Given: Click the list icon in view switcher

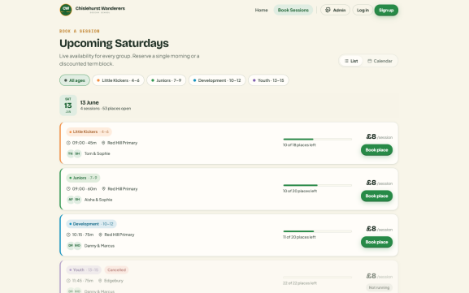Looking at the screenshot, I should (x=346, y=61).
